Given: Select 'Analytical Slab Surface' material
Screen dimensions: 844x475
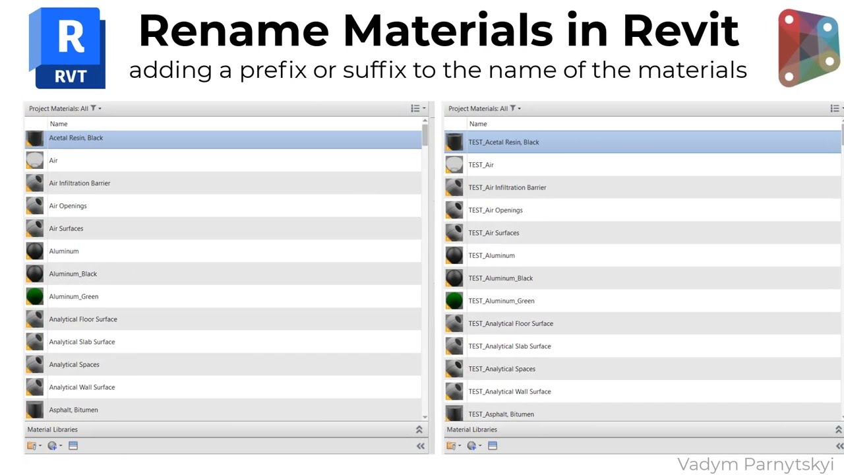Looking at the screenshot, I should coord(223,342).
